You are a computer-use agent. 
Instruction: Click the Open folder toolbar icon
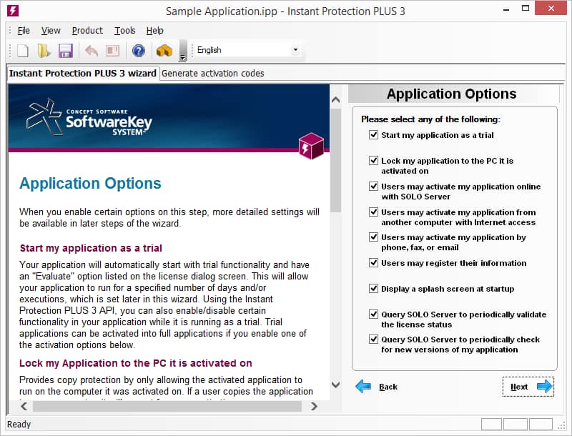tap(44, 51)
